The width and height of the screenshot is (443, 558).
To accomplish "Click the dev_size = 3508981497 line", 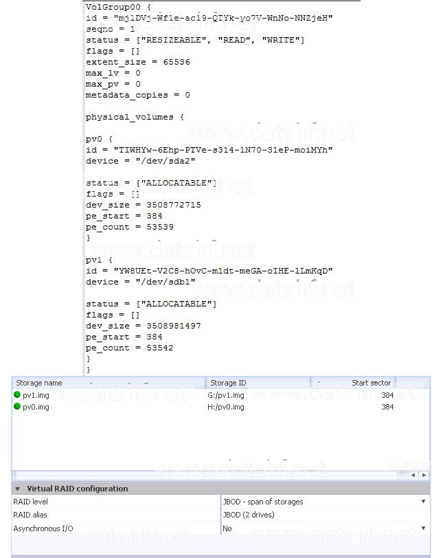I will pos(144,326).
